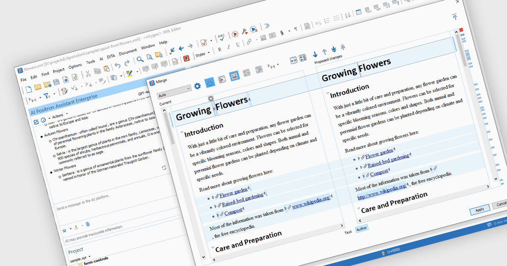The width and height of the screenshot is (507, 266).
Task: Open the File menu in oXygen
Action: (23, 79)
